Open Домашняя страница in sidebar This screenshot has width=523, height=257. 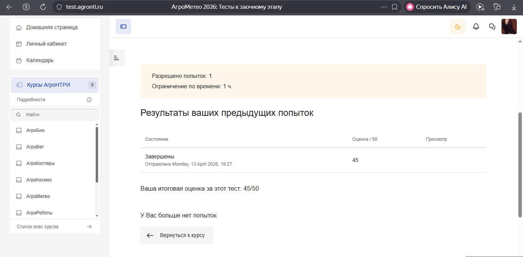coord(52,28)
